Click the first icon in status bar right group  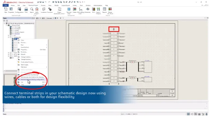(188, 114)
